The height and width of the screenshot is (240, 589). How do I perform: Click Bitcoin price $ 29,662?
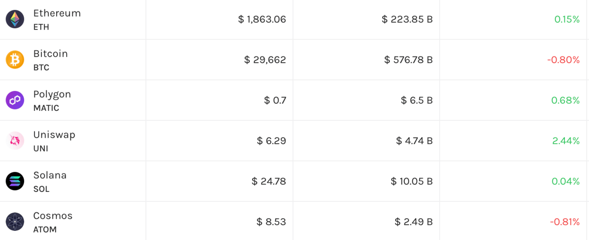(x=265, y=60)
